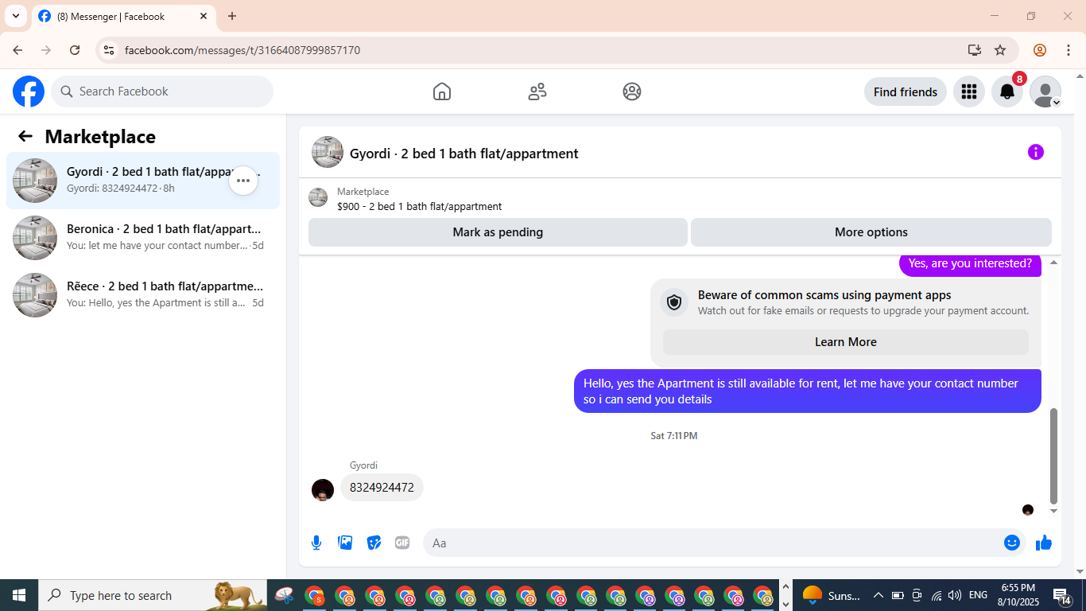
Task: Click the chat header listing thumbnail
Action: click(328, 152)
